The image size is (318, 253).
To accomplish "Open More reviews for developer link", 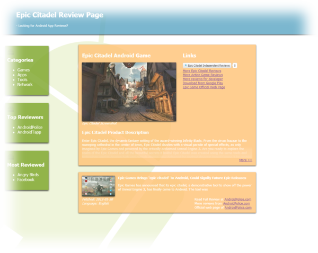I will 202,79.
